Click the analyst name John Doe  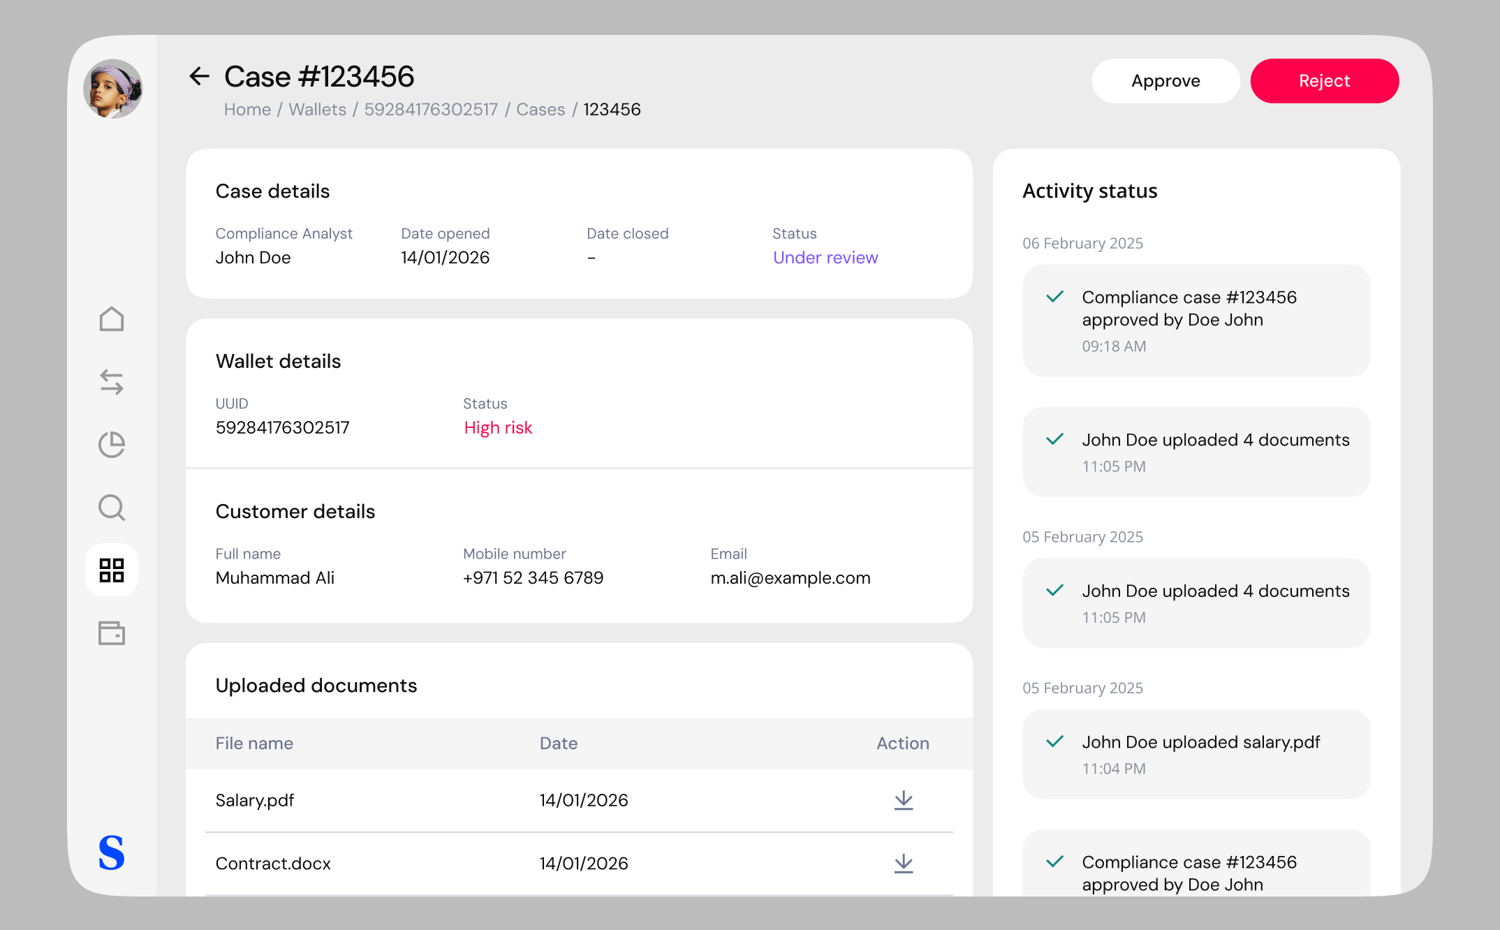tap(253, 258)
